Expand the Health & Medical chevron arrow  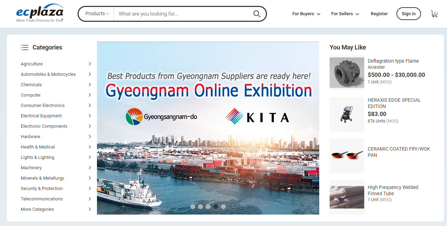(90, 147)
